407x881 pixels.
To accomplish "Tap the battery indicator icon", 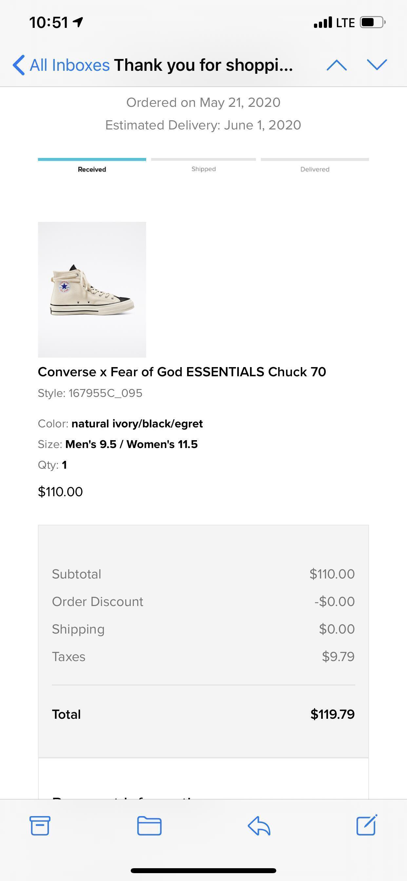I will [x=373, y=23].
